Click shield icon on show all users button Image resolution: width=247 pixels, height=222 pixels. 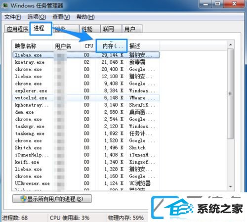pyautogui.click(x=23, y=199)
